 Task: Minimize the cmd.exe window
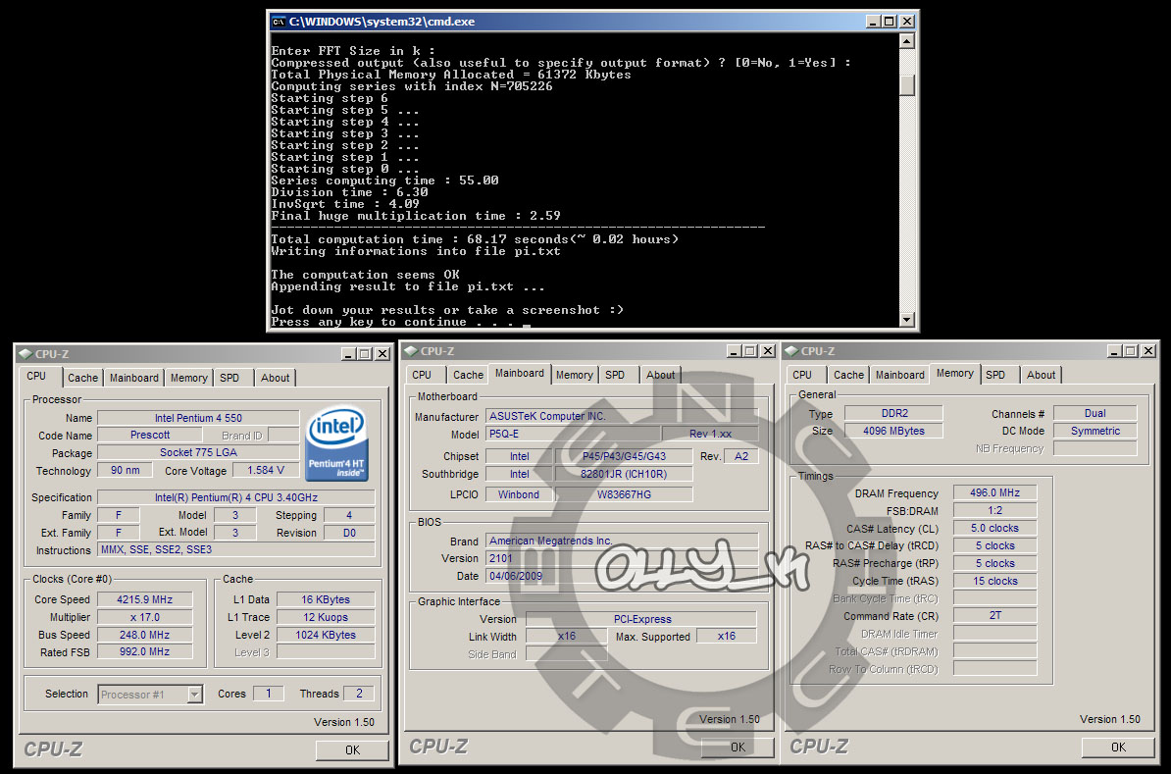872,22
